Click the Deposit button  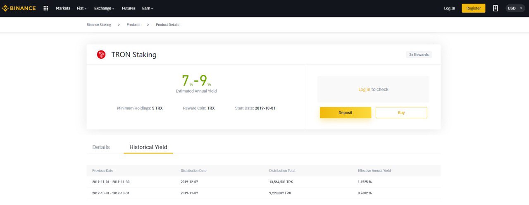pos(346,112)
